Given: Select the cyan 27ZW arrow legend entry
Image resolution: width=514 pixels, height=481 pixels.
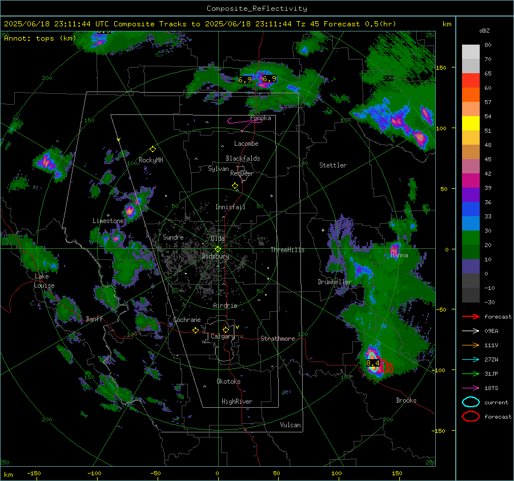Looking at the screenshot, I should 471,360.
